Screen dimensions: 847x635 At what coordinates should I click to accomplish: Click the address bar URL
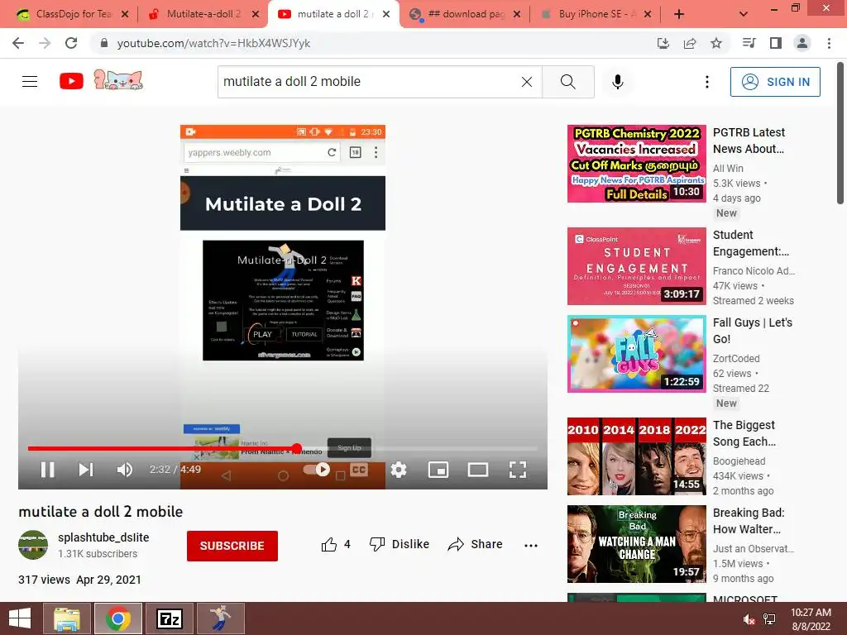click(213, 43)
